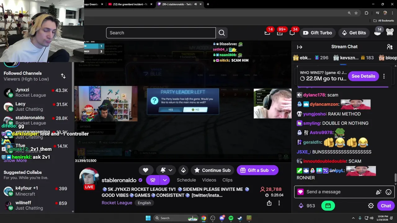
Task: Claim the green channel points chest
Action: click(x=328, y=206)
